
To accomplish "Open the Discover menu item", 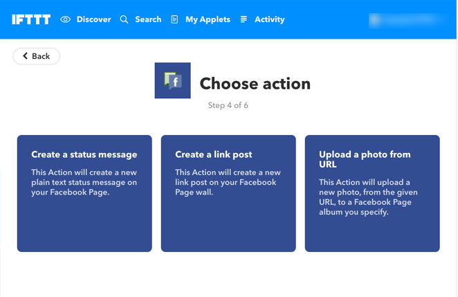I will [x=94, y=19].
